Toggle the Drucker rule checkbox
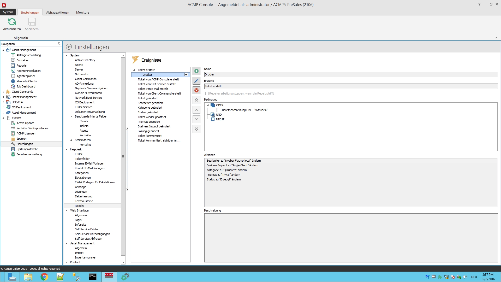The image size is (501, 282). [x=186, y=75]
